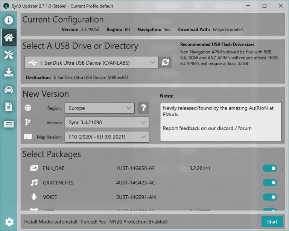The width and height of the screenshot is (289, 231).
Task: Click the download path E:\Syn3Updater\
Action: (228, 29)
